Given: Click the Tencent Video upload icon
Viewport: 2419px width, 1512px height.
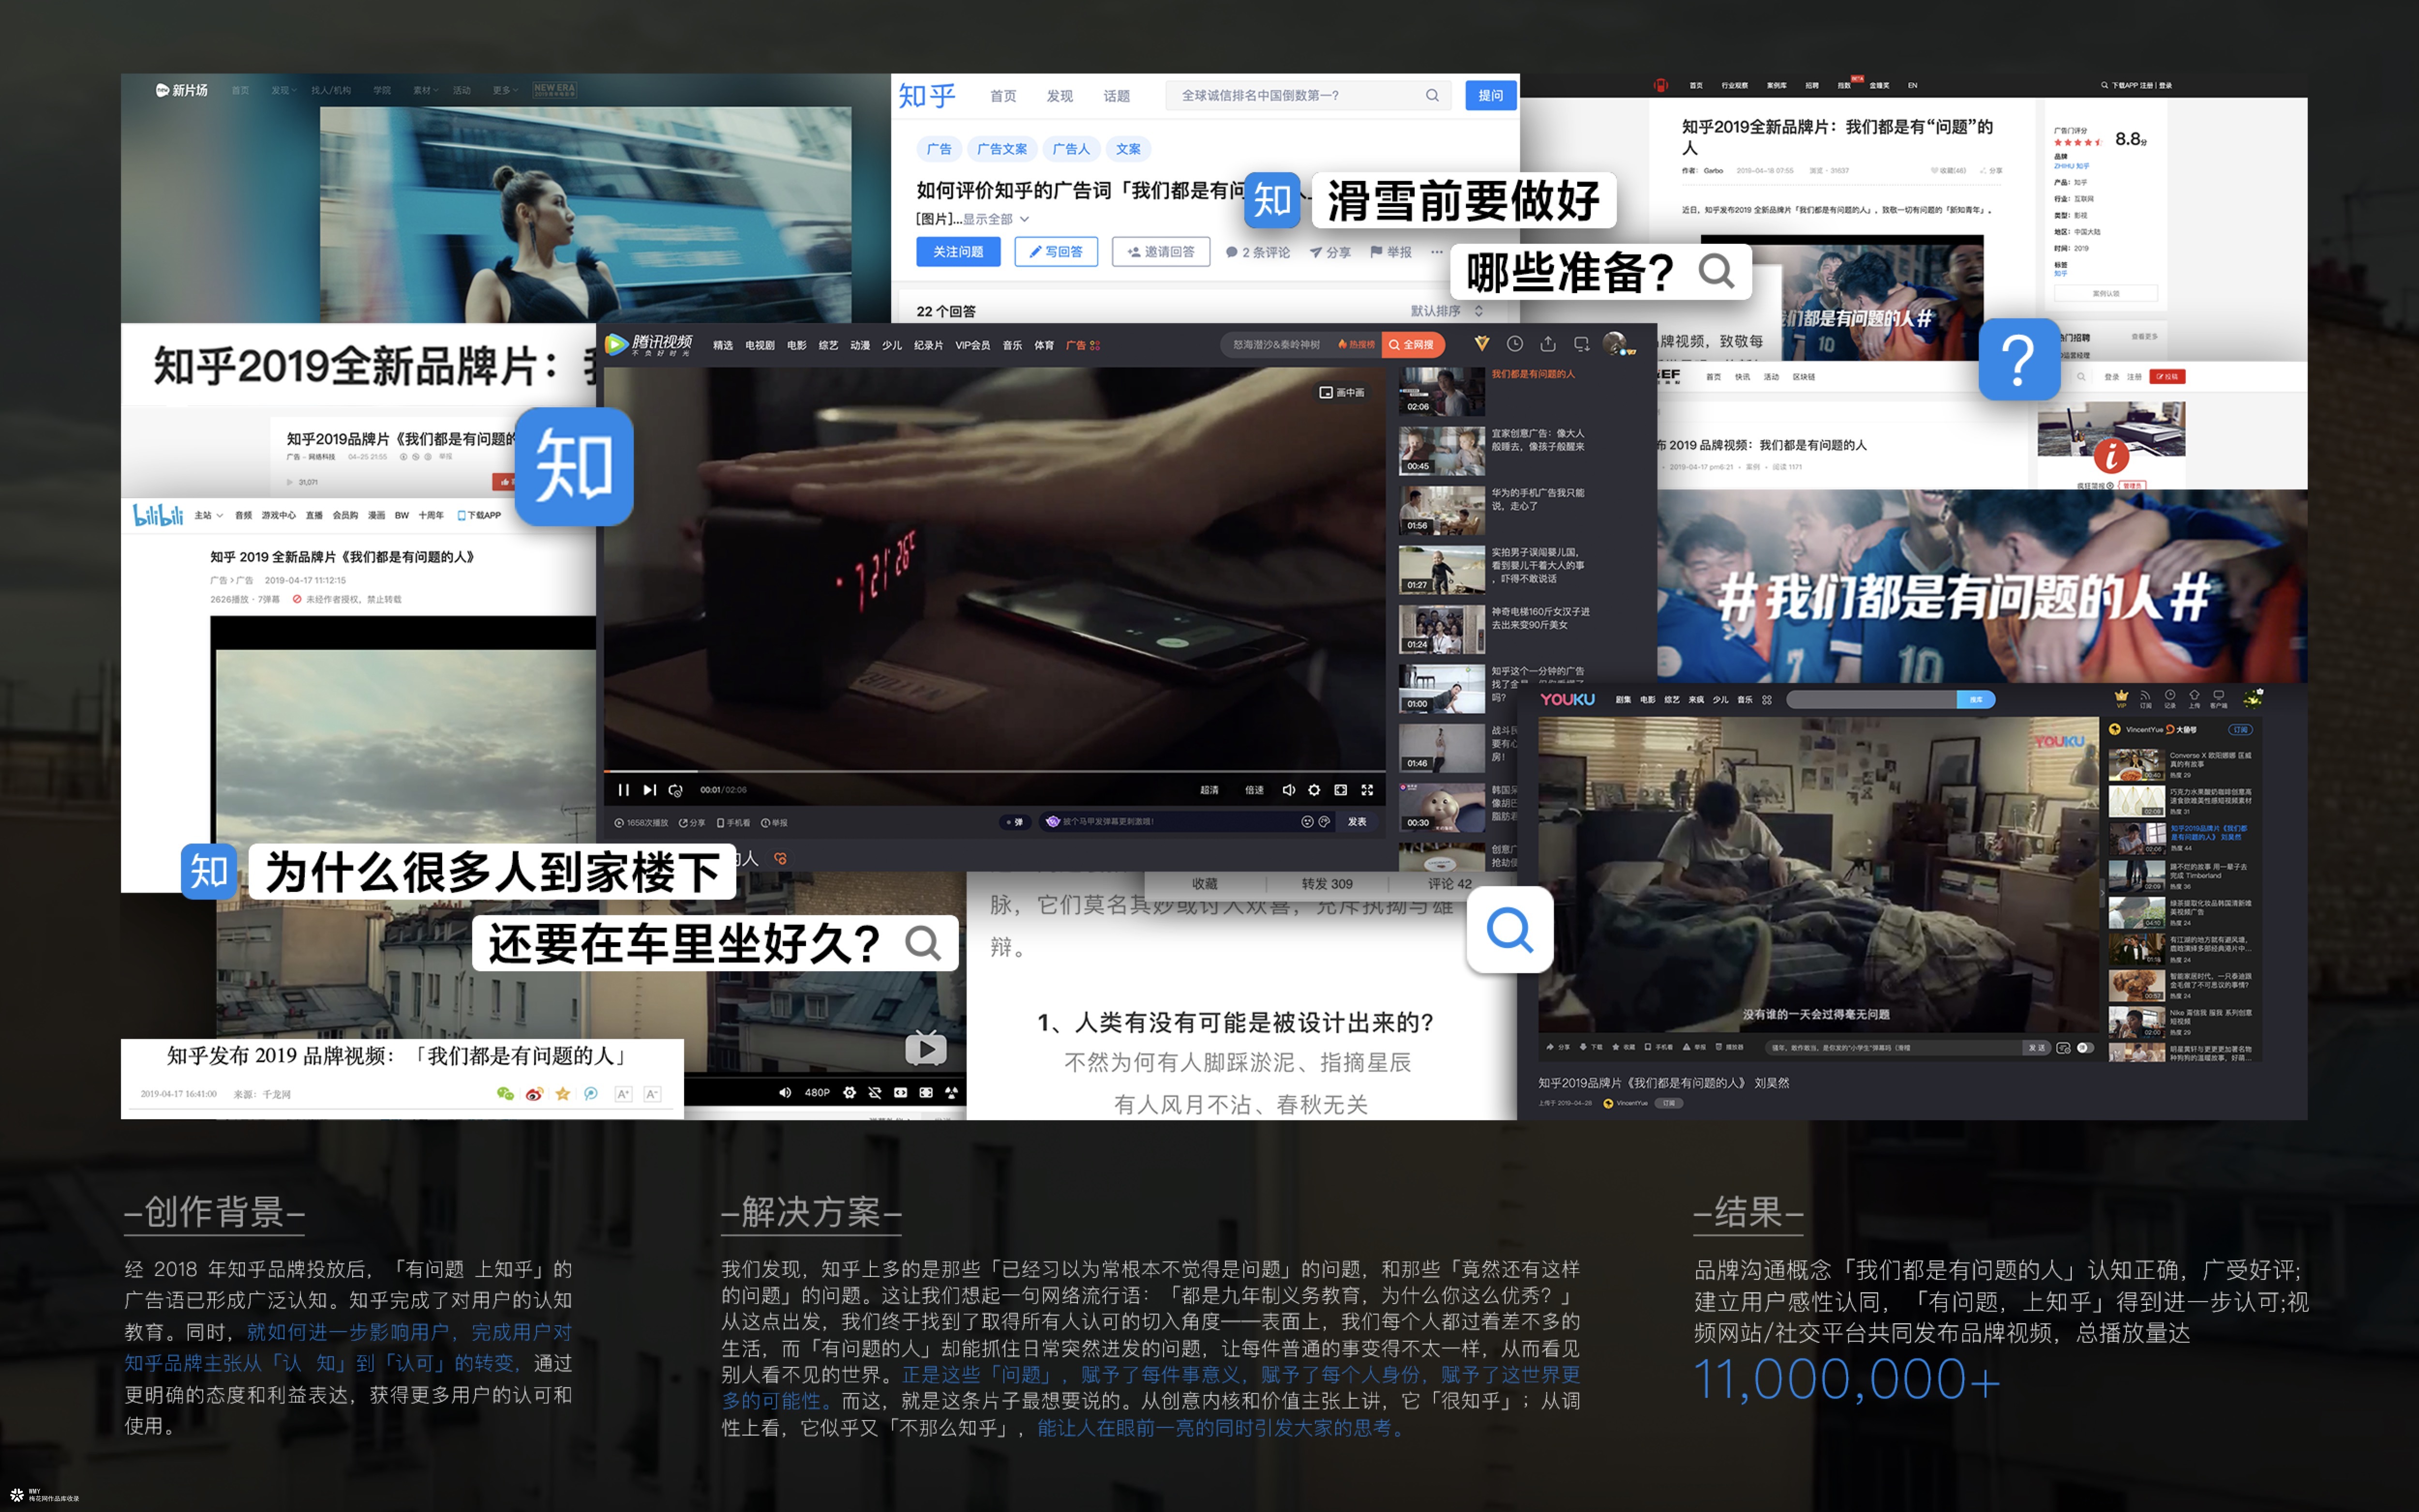Looking at the screenshot, I should pos(1548,344).
